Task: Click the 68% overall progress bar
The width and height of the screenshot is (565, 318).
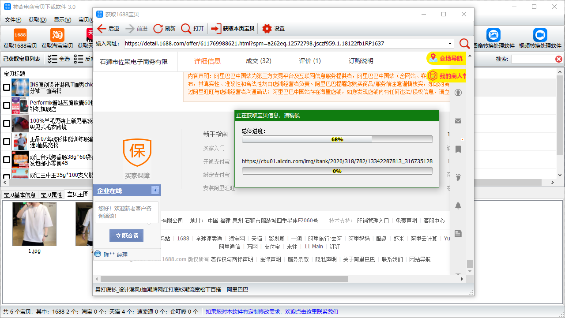Action: click(x=337, y=139)
